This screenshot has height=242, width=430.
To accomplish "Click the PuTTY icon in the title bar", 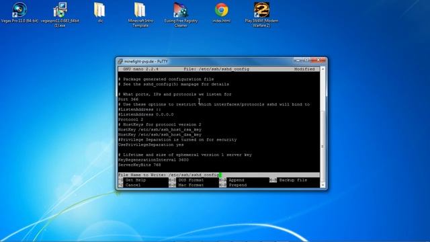I will 120,61.
